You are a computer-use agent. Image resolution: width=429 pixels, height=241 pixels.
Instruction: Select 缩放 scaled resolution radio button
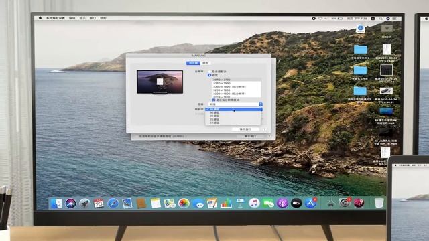point(210,75)
